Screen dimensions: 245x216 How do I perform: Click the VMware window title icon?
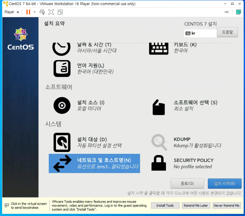point(5,4)
